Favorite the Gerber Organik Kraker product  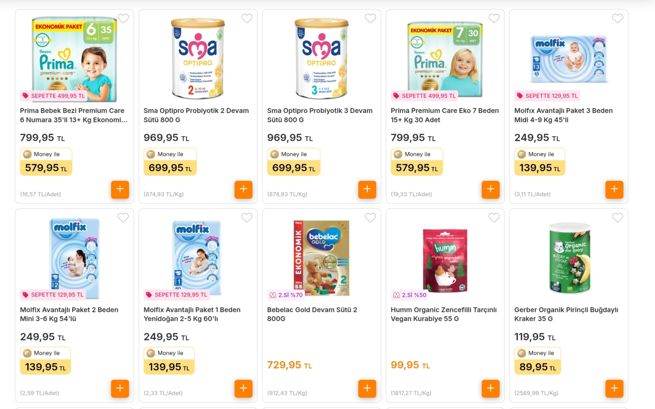click(x=617, y=217)
